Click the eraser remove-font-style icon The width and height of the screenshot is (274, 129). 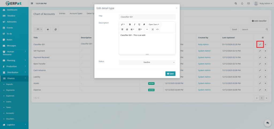[144, 24]
